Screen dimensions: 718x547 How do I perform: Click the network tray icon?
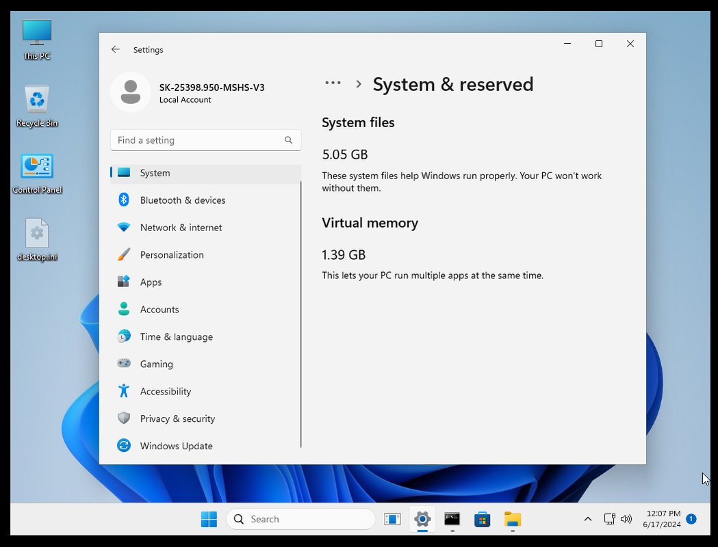[609, 519]
